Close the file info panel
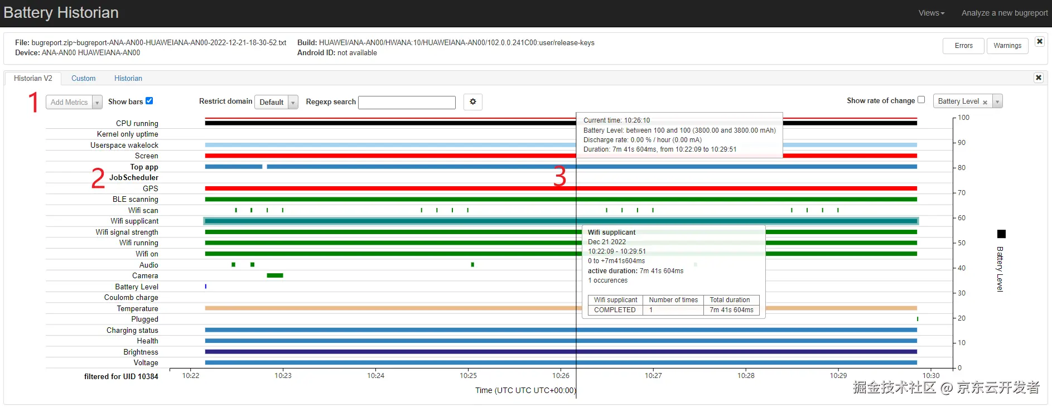1052x407 pixels. pyautogui.click(x=1040, y=41)
